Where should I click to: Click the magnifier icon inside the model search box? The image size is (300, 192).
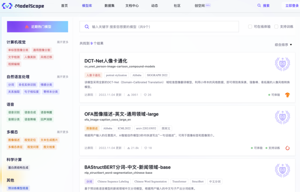[x=87, y=27]
